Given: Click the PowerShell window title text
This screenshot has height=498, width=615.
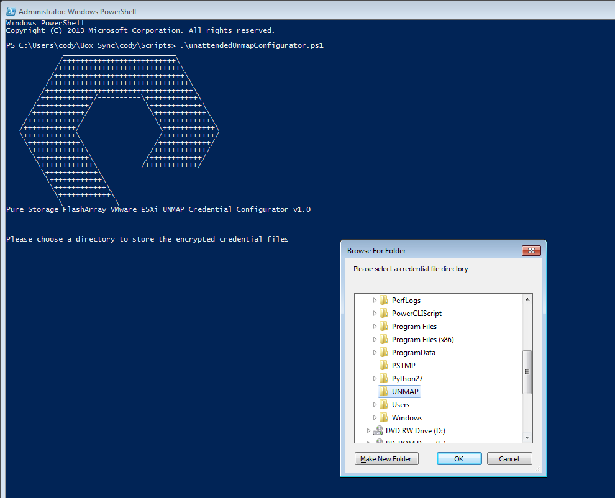Looking at the screenshot, I should [77, 11].
